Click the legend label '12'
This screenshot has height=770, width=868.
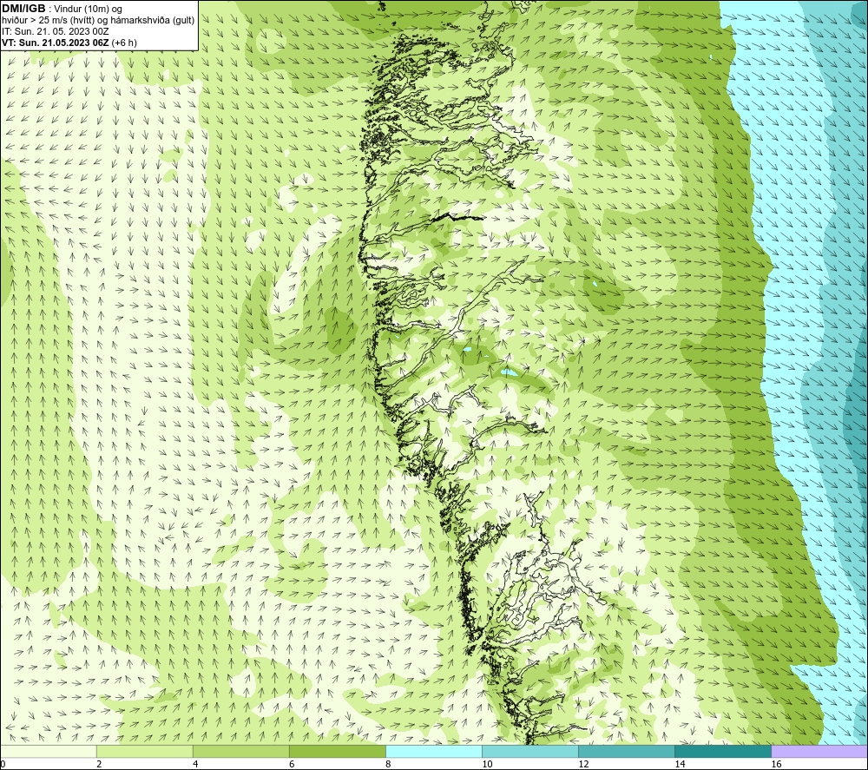point(583,765)
